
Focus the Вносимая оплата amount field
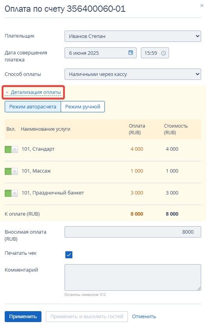[x=133, y=232]
